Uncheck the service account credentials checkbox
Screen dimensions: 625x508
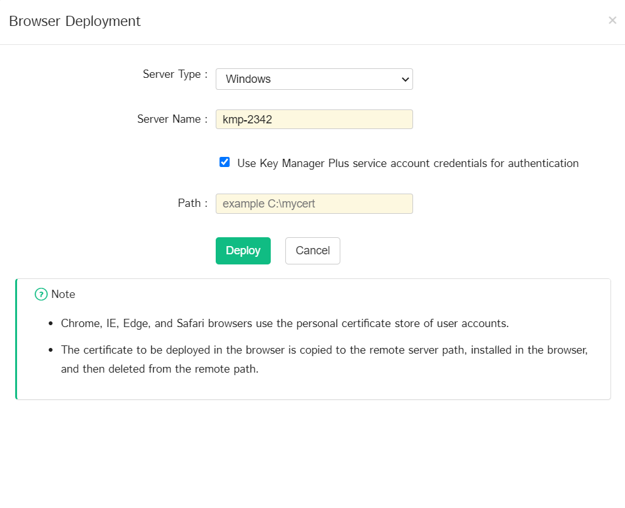[x=225, y=162]
